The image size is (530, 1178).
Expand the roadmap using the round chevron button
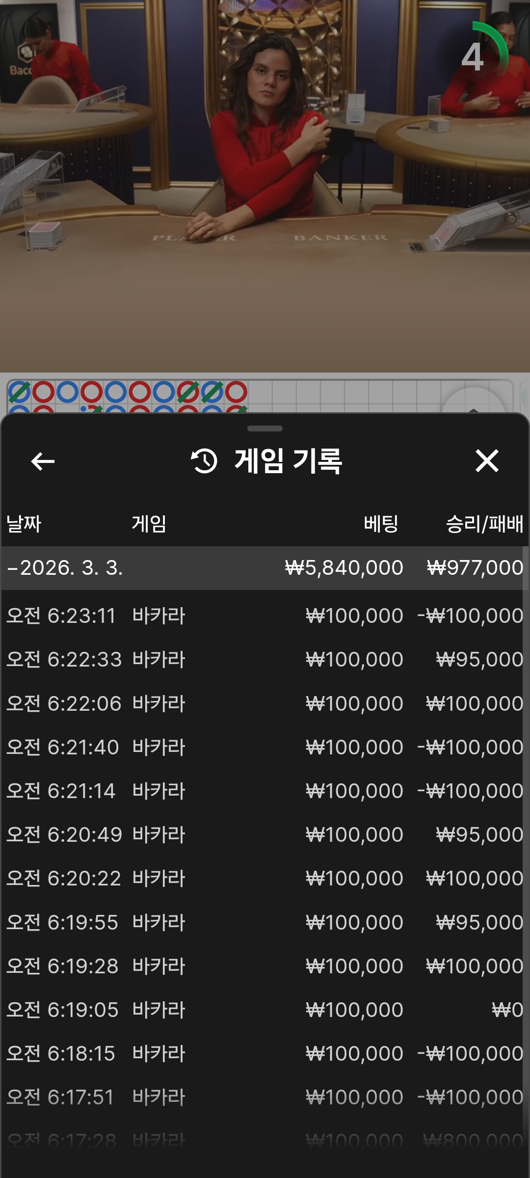point(473,402)
